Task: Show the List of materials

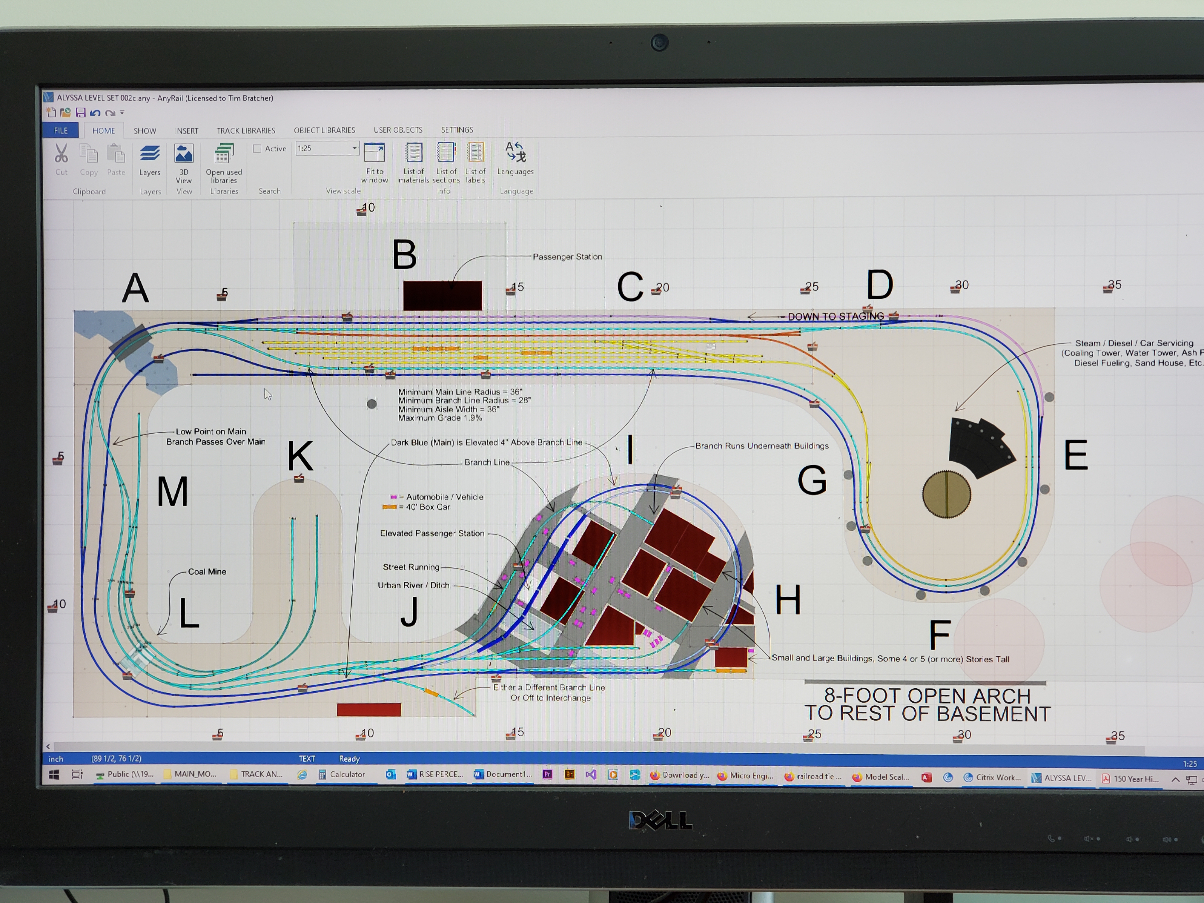Action: [x=414, y=163]
